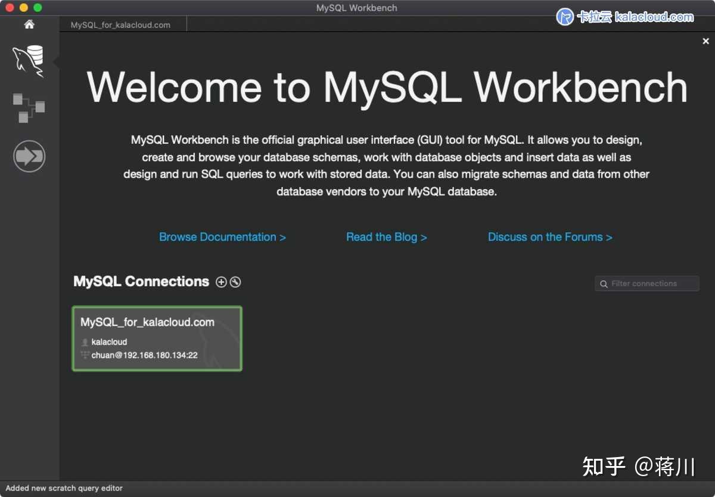Screen dimensions: 715x497
Task: Open the Read the Blog link
Action: point(386,237)
